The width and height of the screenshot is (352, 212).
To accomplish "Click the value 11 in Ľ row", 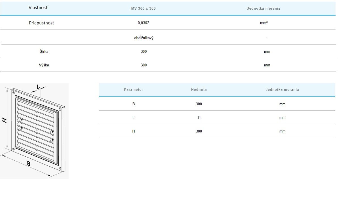I will point(199,118).
